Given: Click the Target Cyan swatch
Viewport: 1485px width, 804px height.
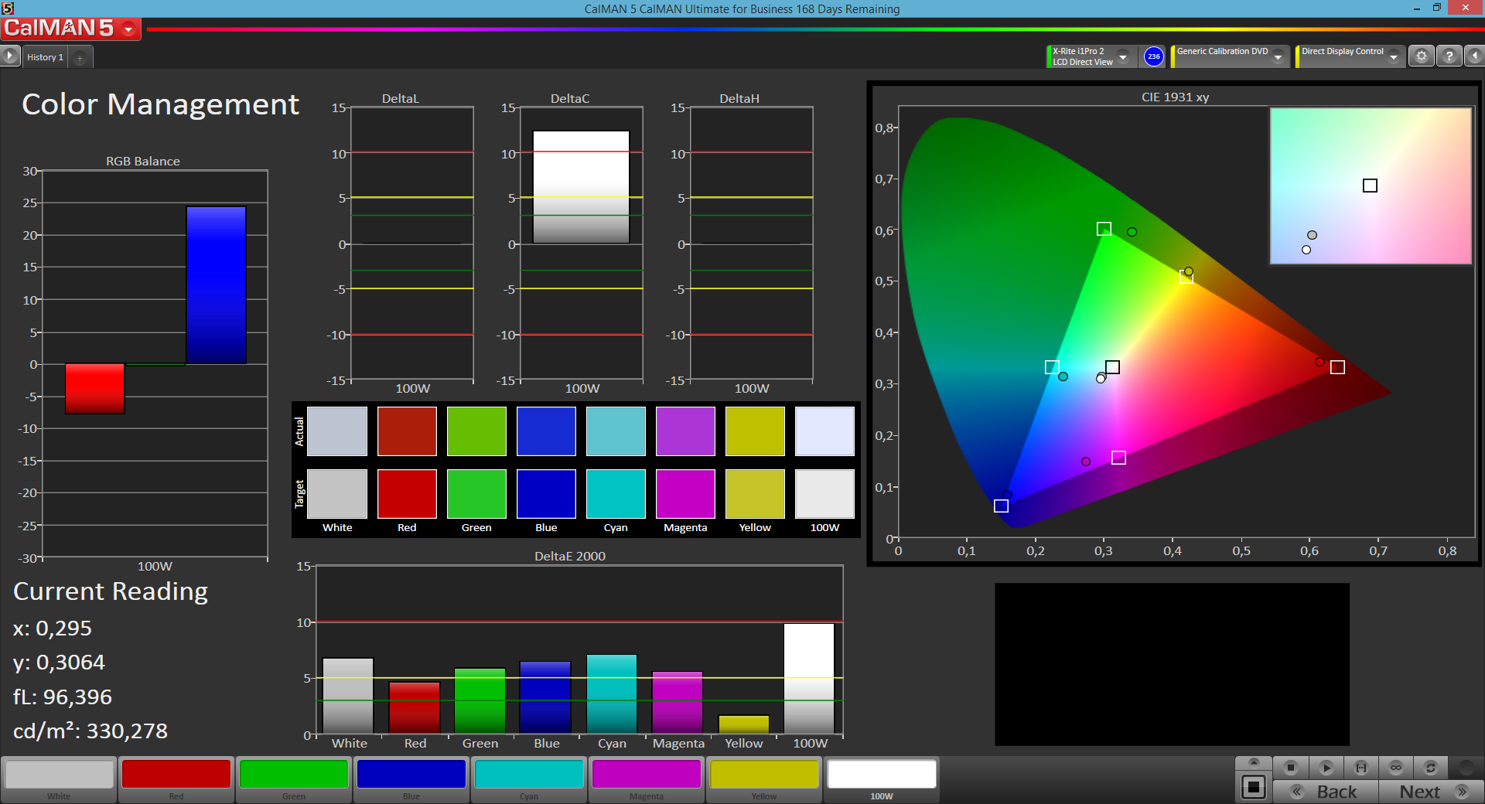Looking at the screenshot, I should (x=616, y=494).
